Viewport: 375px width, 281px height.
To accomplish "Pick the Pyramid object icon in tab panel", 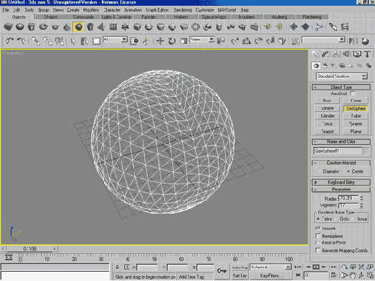I will 102,27.
